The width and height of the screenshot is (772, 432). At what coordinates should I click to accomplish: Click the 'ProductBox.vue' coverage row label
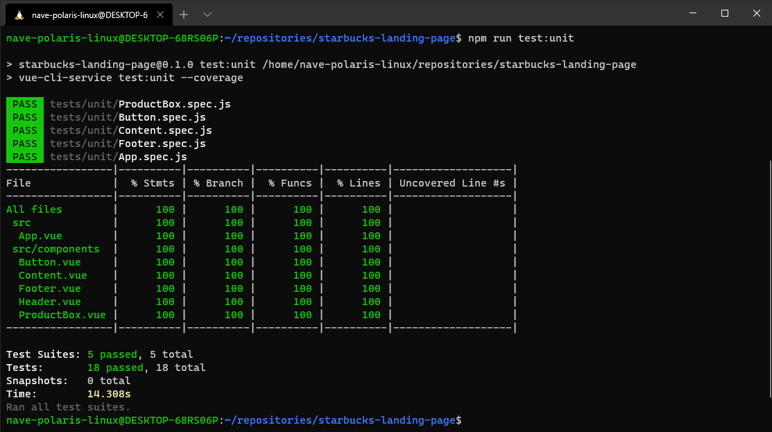point(62,315)
